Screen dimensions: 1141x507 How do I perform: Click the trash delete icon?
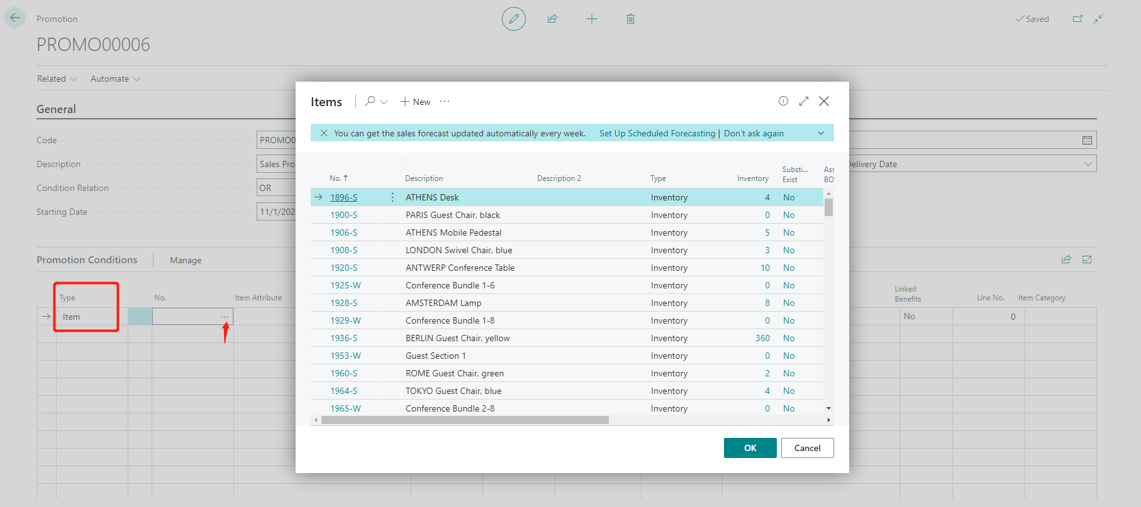630,19
